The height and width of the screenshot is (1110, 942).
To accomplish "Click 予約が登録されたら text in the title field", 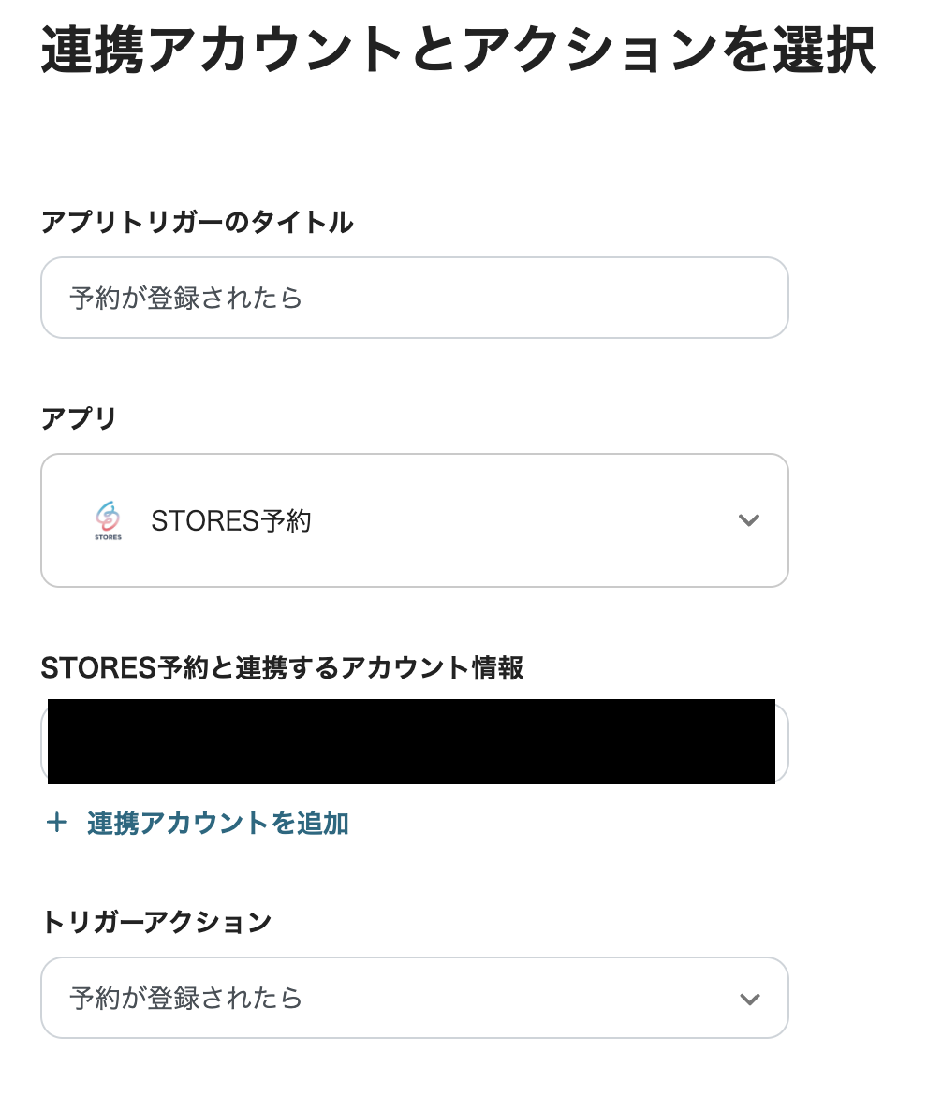I will [185, 299].
